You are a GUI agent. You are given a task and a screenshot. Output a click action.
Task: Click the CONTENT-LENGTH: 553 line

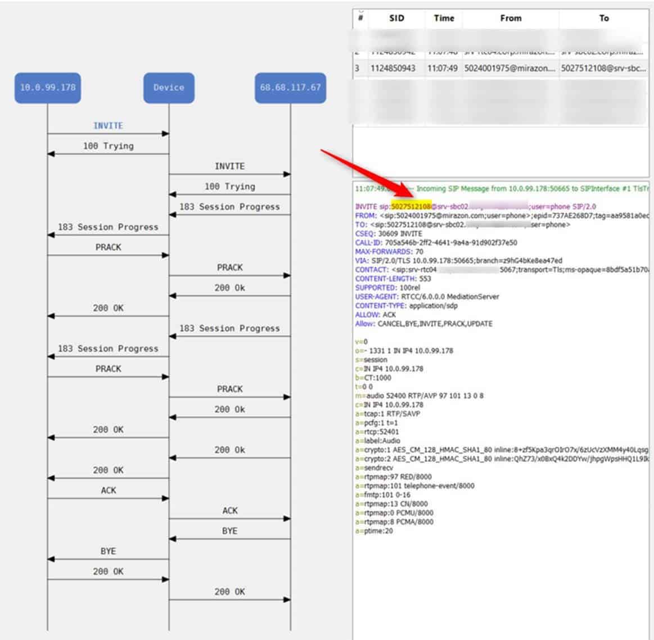pyautogui.click(x=393, y=279)
